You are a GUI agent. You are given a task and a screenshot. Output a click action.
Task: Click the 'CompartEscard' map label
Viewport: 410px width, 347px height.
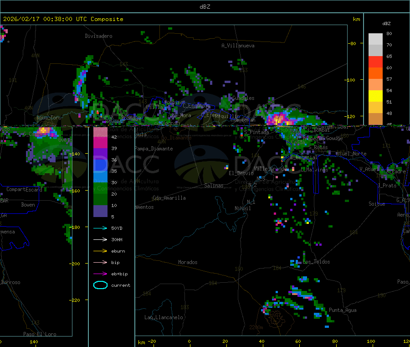coord(24,189)
